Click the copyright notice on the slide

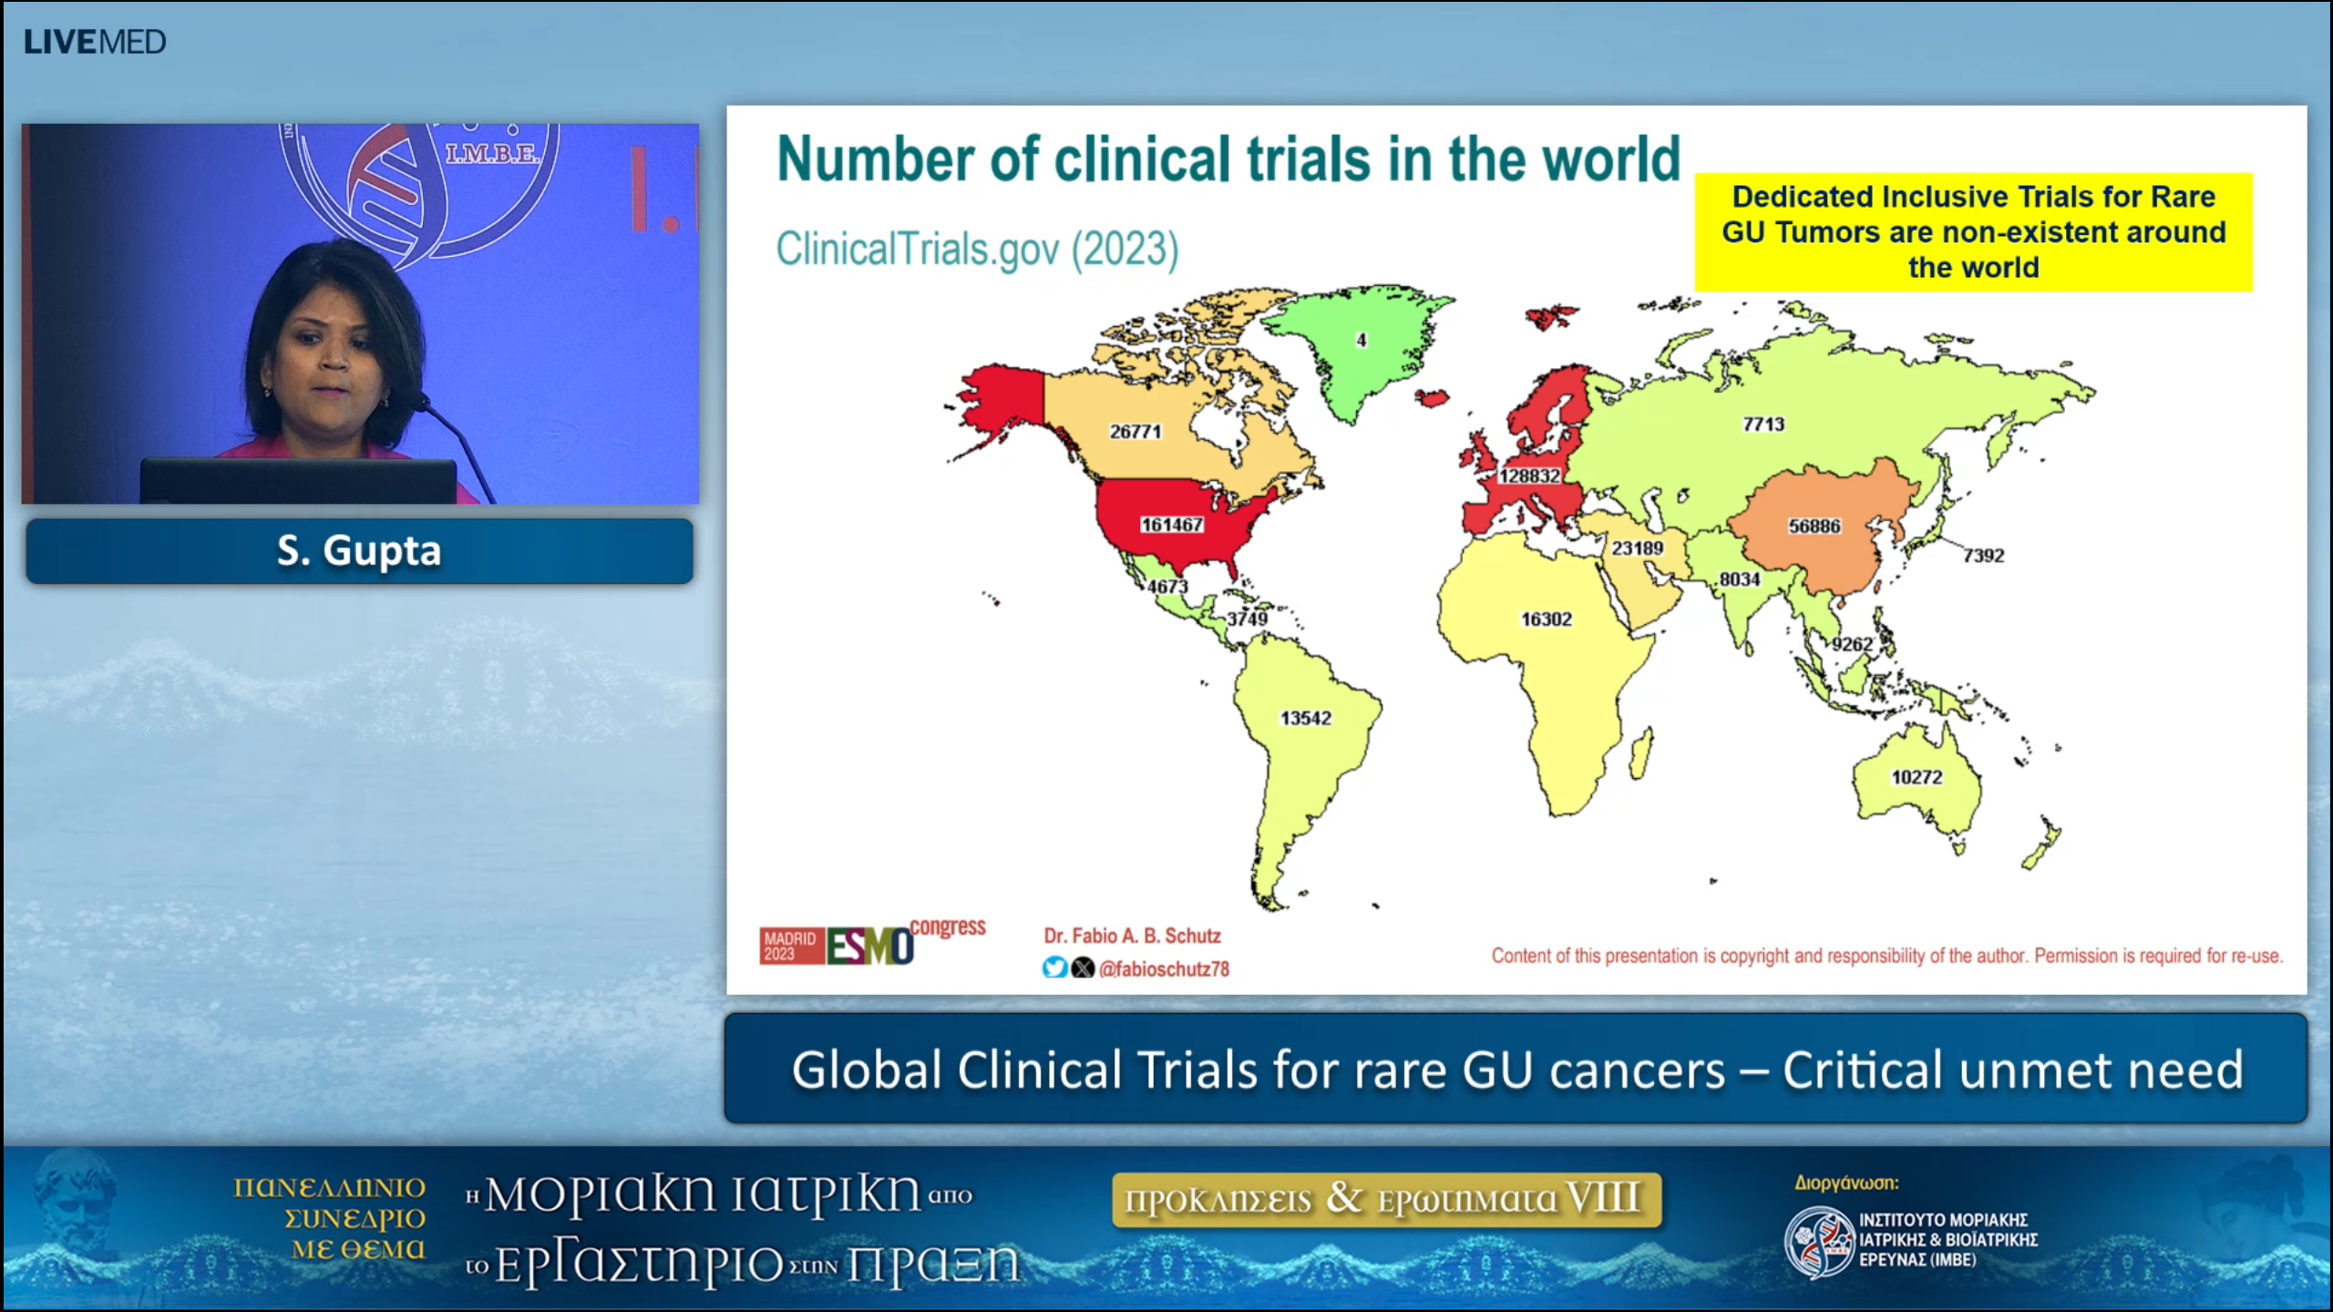click(1886, 956)
